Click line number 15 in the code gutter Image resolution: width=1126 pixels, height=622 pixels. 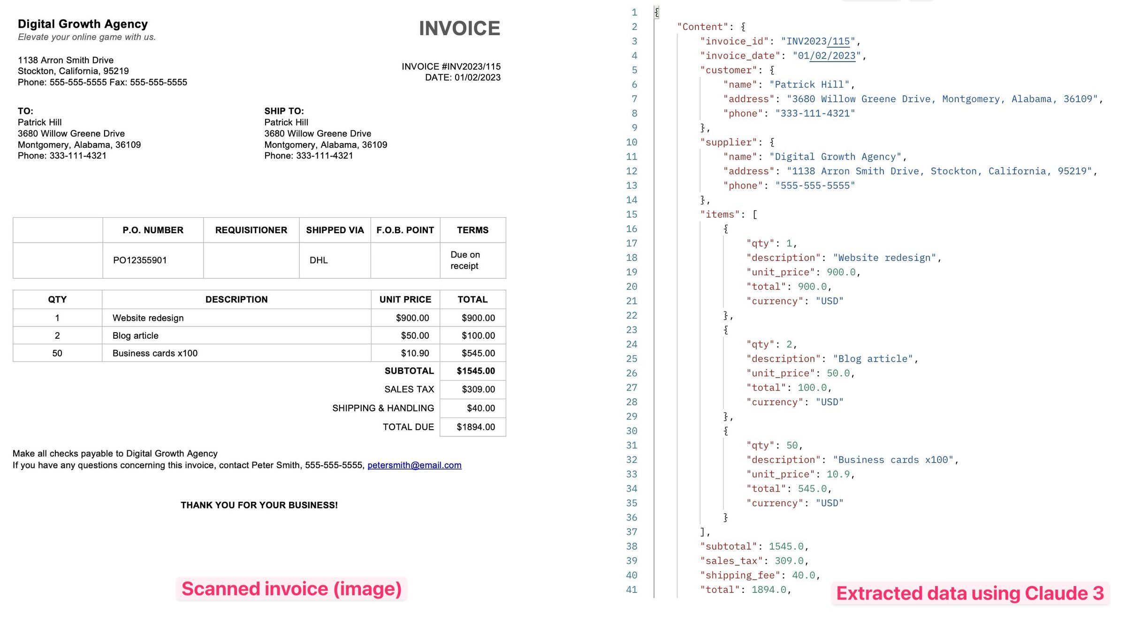point(632,214)
